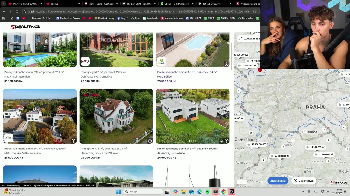350x196 pixels.
Task: Open Epic Games from the taskbar
Action: point(231,192)
